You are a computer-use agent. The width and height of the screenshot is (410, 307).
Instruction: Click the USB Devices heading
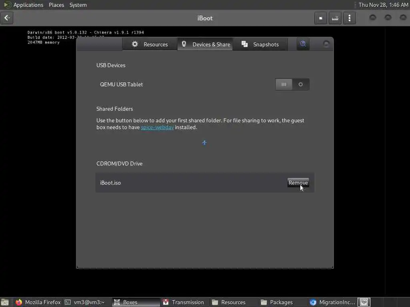click(x=111, y=65)
